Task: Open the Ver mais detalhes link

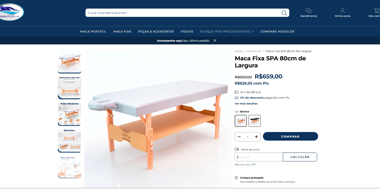Action: 246,104
